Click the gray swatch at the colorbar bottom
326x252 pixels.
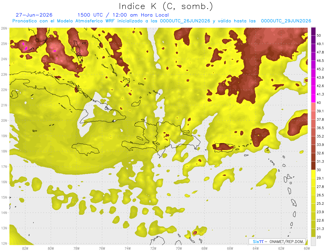pos(313,241)
